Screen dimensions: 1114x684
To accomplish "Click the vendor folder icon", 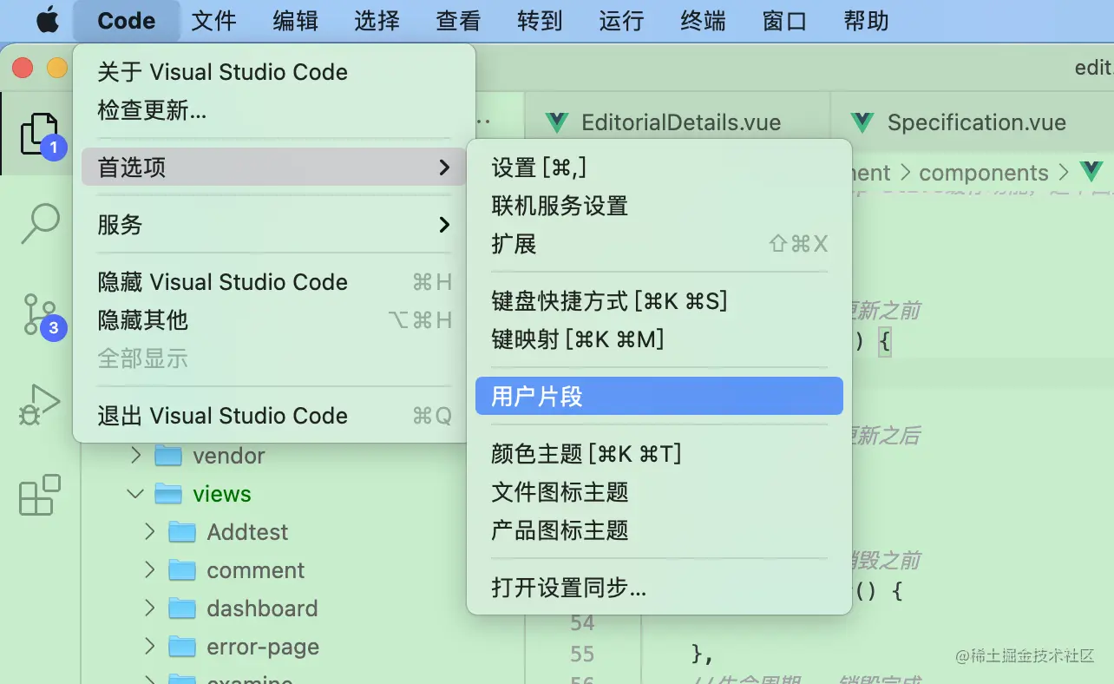I will click(x=167, y=456).
